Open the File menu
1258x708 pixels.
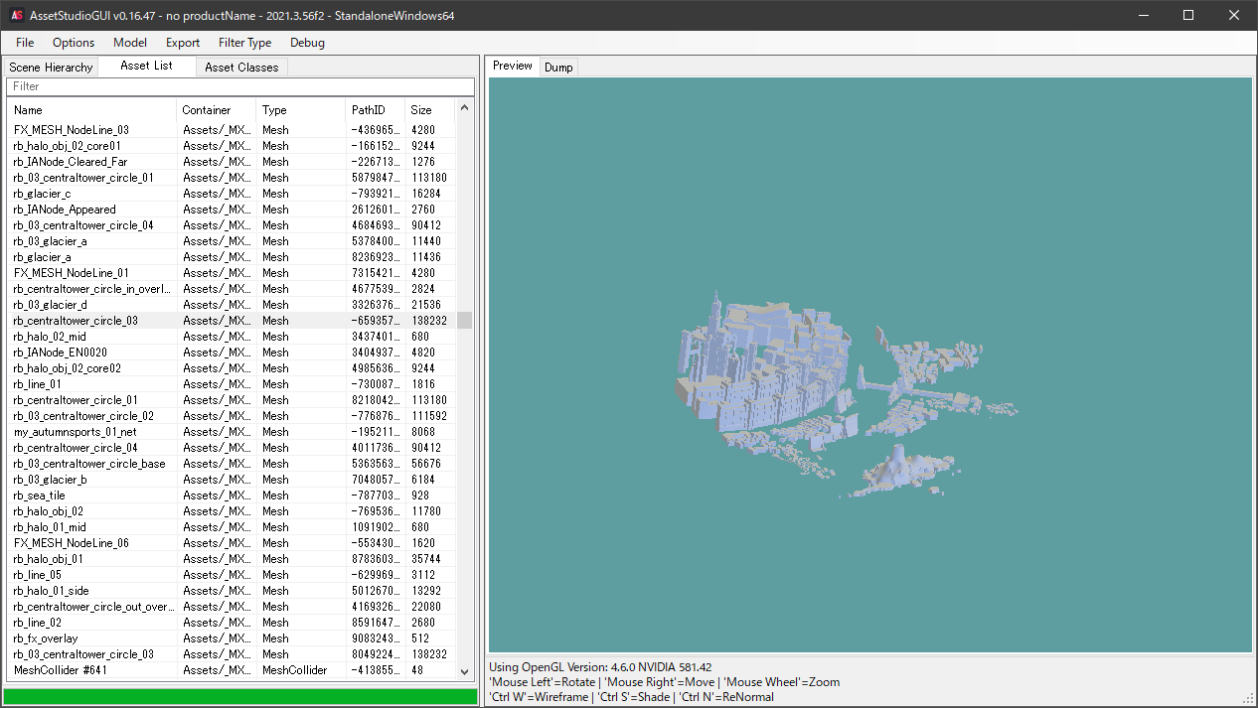(25, 43)
